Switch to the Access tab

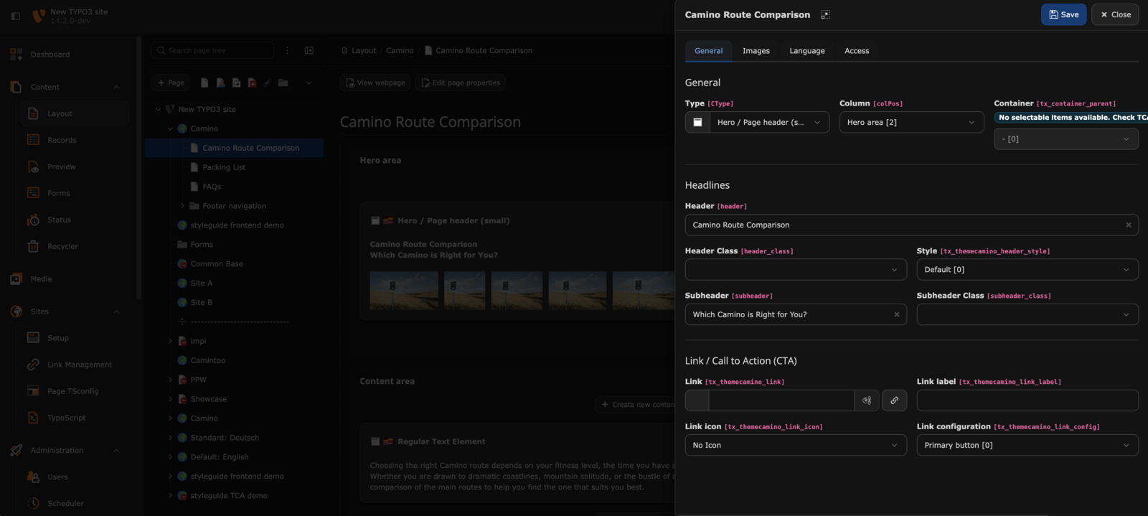[x=856, y=51]
